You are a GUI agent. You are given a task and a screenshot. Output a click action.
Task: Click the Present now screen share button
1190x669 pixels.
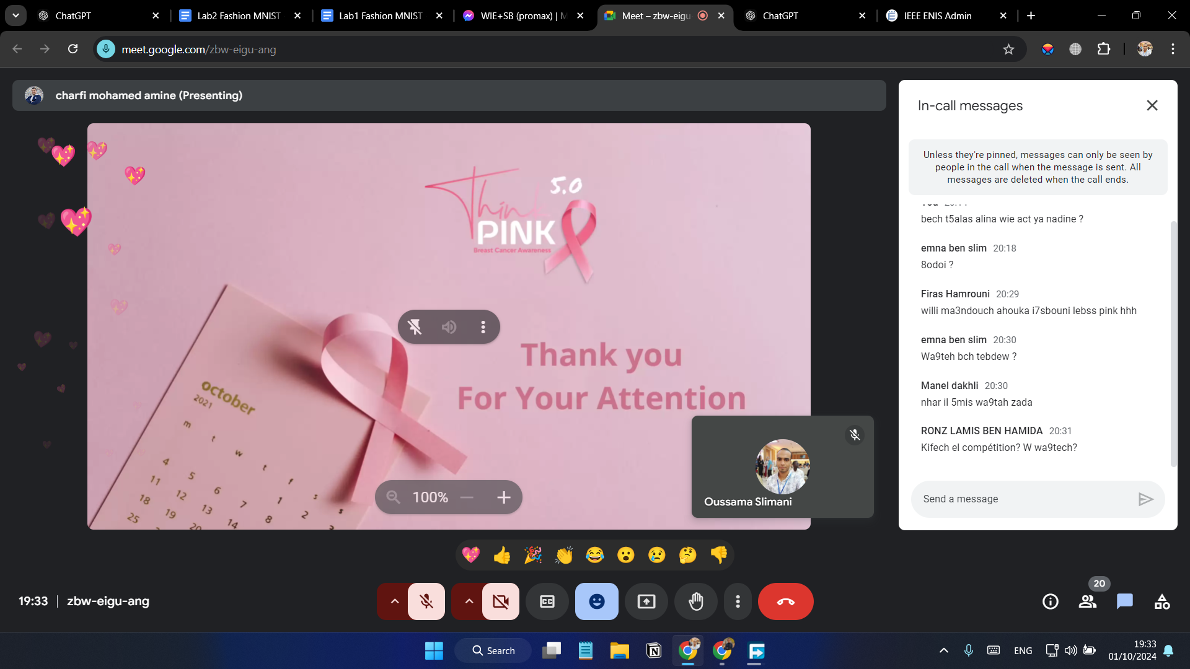coord(646,601)
